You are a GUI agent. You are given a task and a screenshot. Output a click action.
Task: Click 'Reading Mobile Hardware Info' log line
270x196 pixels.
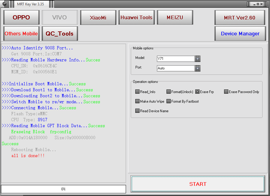51,60
